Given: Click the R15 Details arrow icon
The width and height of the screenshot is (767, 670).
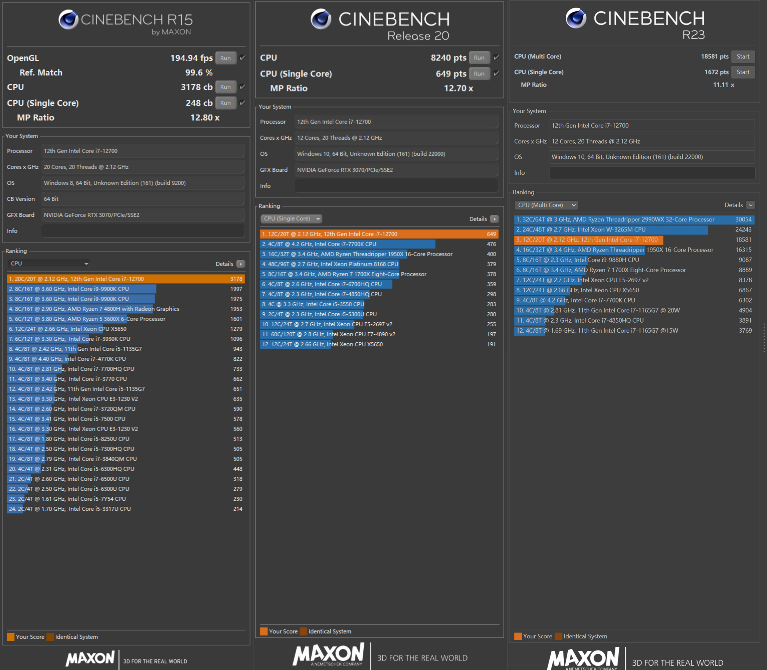Looking at the screenshot, I should pos(241,264).
